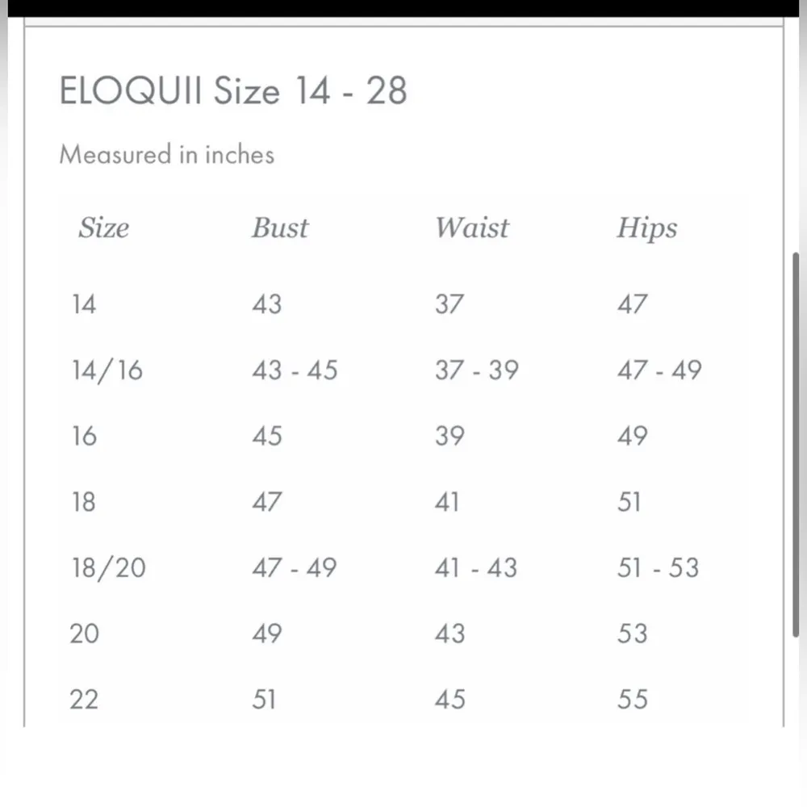Image resolution: width=807 pixels, height=807 pixels.
Task: Click waist value 37 - 39
Action: (477, 370)
